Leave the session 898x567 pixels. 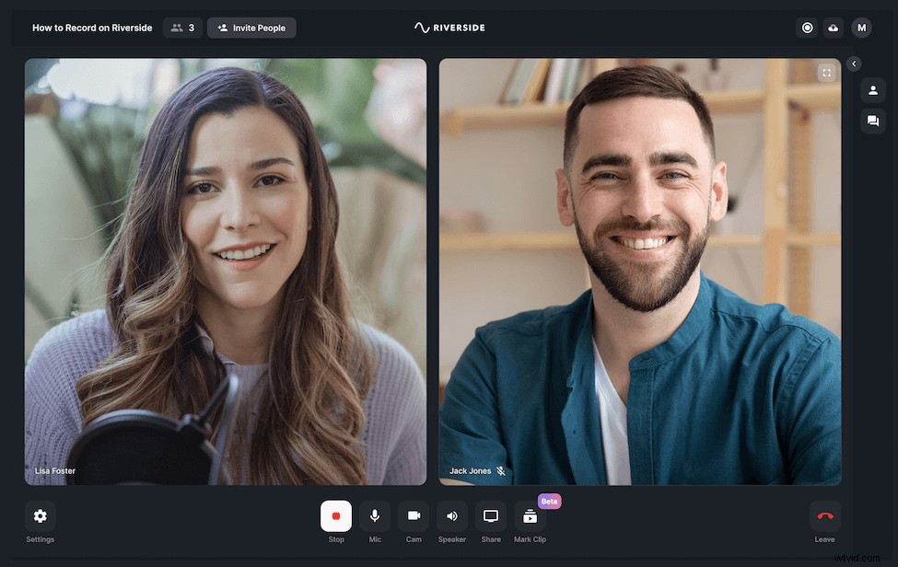coord(824,516)
